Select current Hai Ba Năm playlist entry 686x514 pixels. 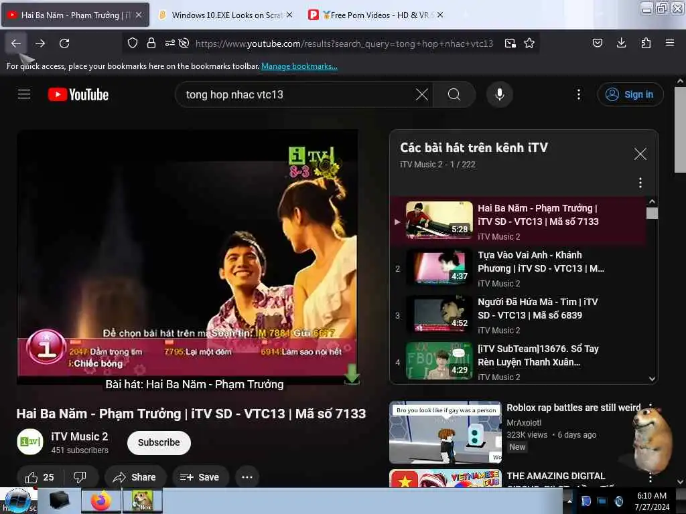519,221
